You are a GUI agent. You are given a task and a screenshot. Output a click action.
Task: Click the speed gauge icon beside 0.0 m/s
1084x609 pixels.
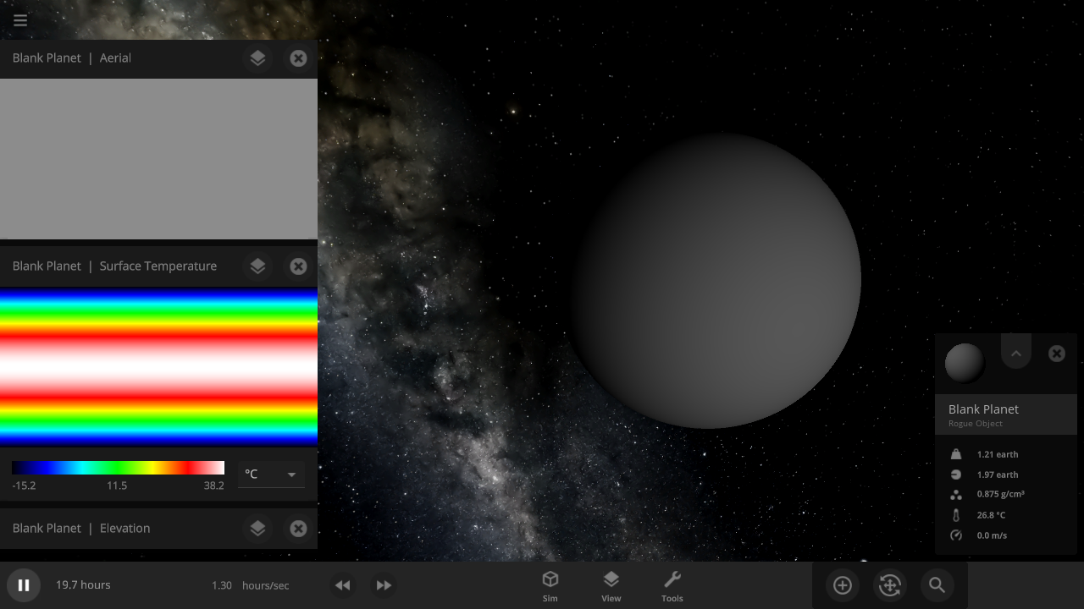tap(956, 535)
